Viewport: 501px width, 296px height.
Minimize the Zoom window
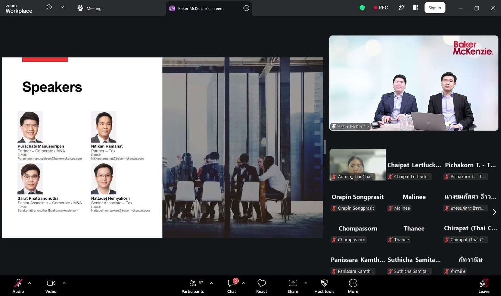(460, 8)
